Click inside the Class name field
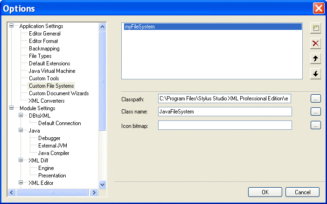327x204 pixels. pyautogui.click(x=224, y=112)
